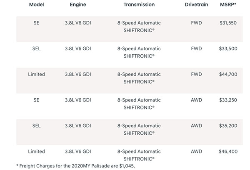Viewport: 250px width, 170px height.
Task: Click the Drivetrain column header
Action: click(x=196, y=5)
